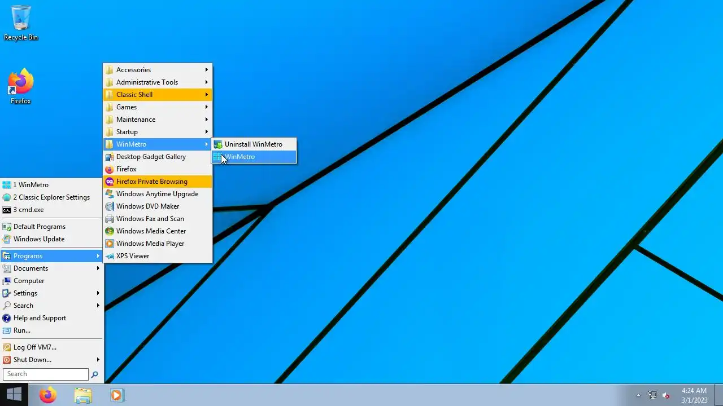
Task: Open 2 Classic Explorer Settings
Action: [x=51, y=197]
